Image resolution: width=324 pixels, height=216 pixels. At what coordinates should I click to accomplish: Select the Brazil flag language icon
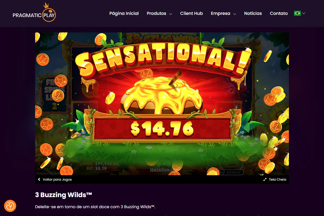click(x=297, y=13)
